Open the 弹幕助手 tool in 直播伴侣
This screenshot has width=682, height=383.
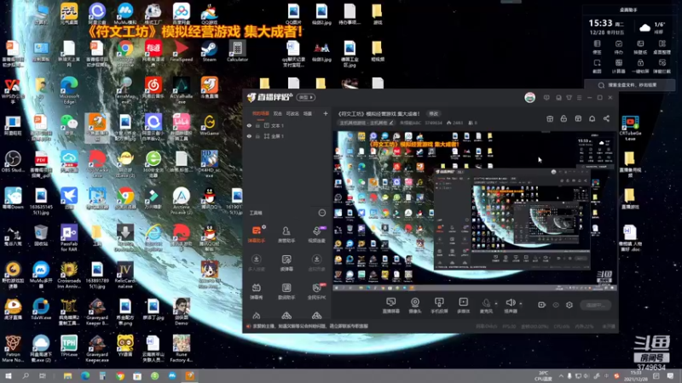tap(257, 233)
